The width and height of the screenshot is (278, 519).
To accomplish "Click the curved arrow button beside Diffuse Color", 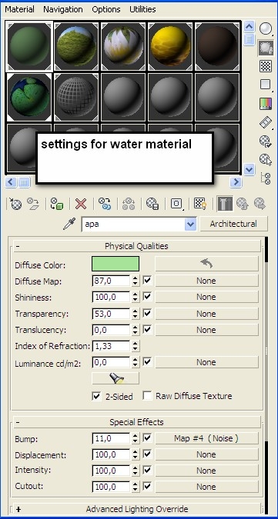I will (206, 264).
